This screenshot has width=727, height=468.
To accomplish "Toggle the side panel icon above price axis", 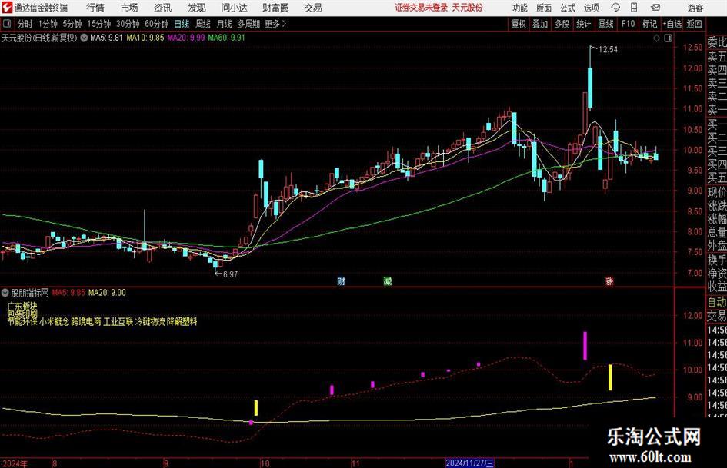I will pyautogui.click(x=668, y=38).
